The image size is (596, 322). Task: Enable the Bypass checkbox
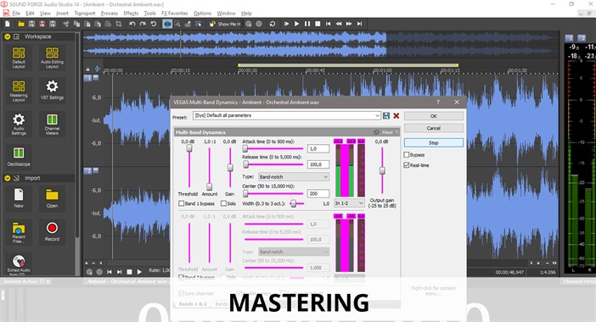407,155
